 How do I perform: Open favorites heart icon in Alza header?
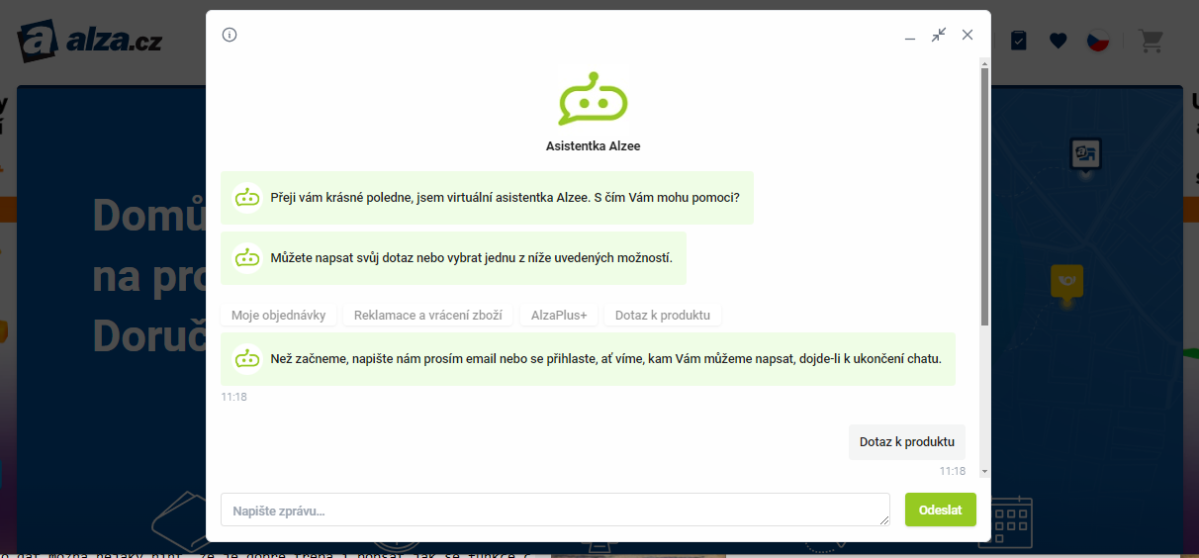(1059, 41)
